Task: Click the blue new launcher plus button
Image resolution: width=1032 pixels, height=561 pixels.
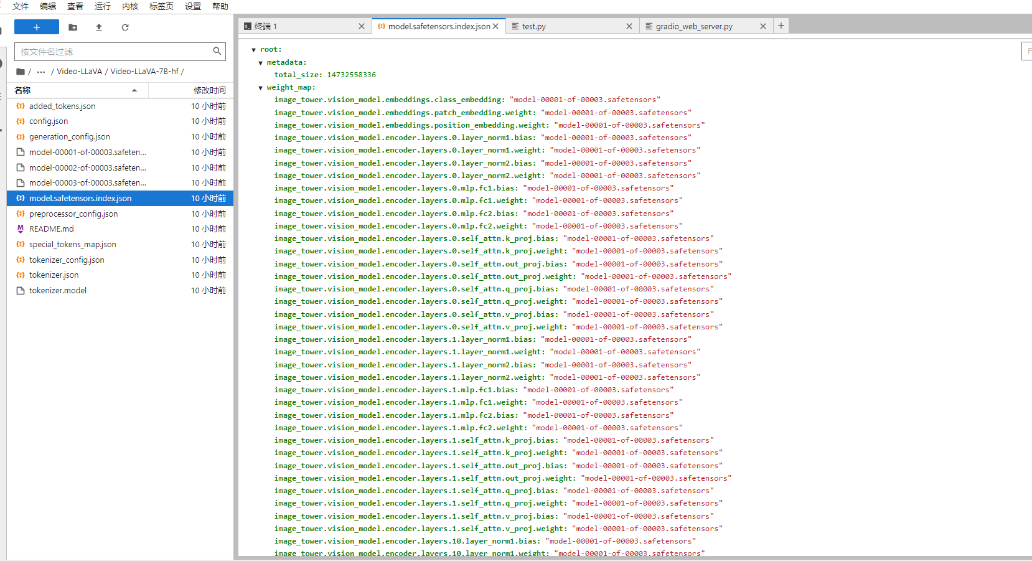Action: 36,27
